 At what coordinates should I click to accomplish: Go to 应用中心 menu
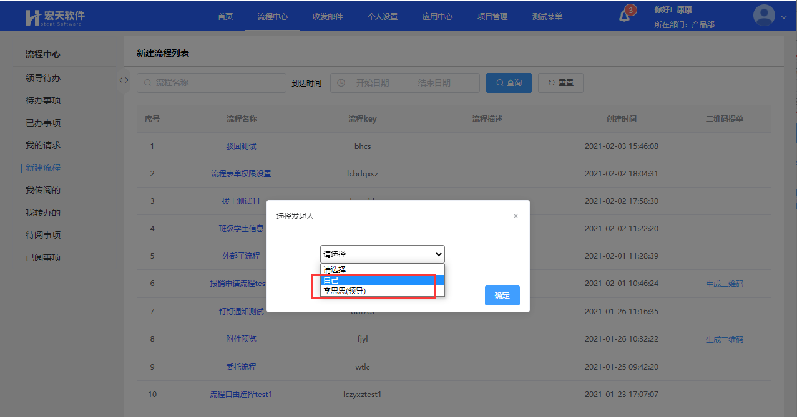click(438, 17)
